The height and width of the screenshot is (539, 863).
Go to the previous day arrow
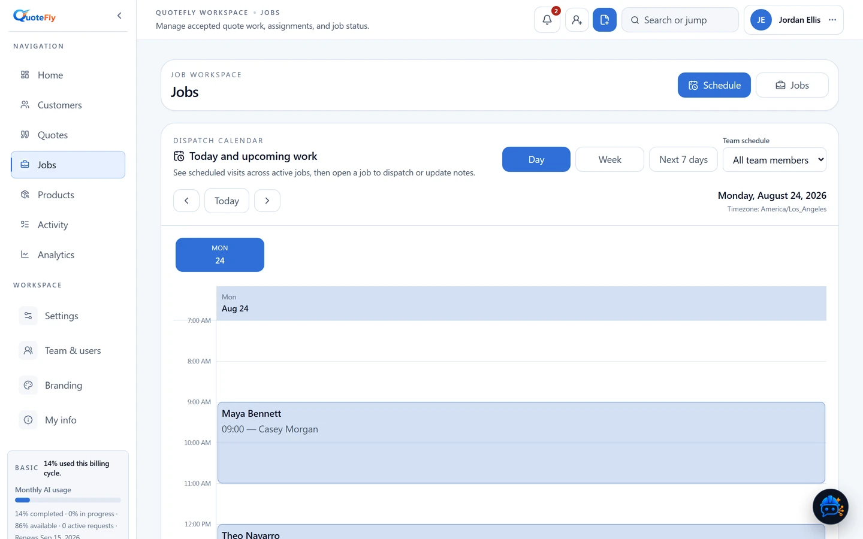coord(186,201)
